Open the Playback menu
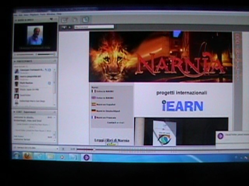The height and width of the screenshot is (186, 249). (34, 15)
